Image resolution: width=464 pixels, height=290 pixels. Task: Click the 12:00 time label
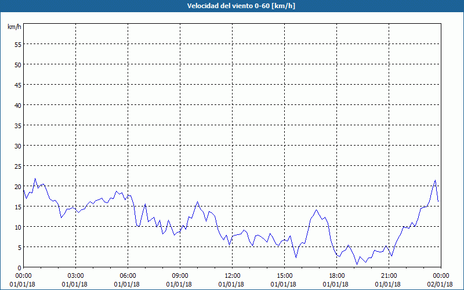pyautogui.click(x=233, y=276)
